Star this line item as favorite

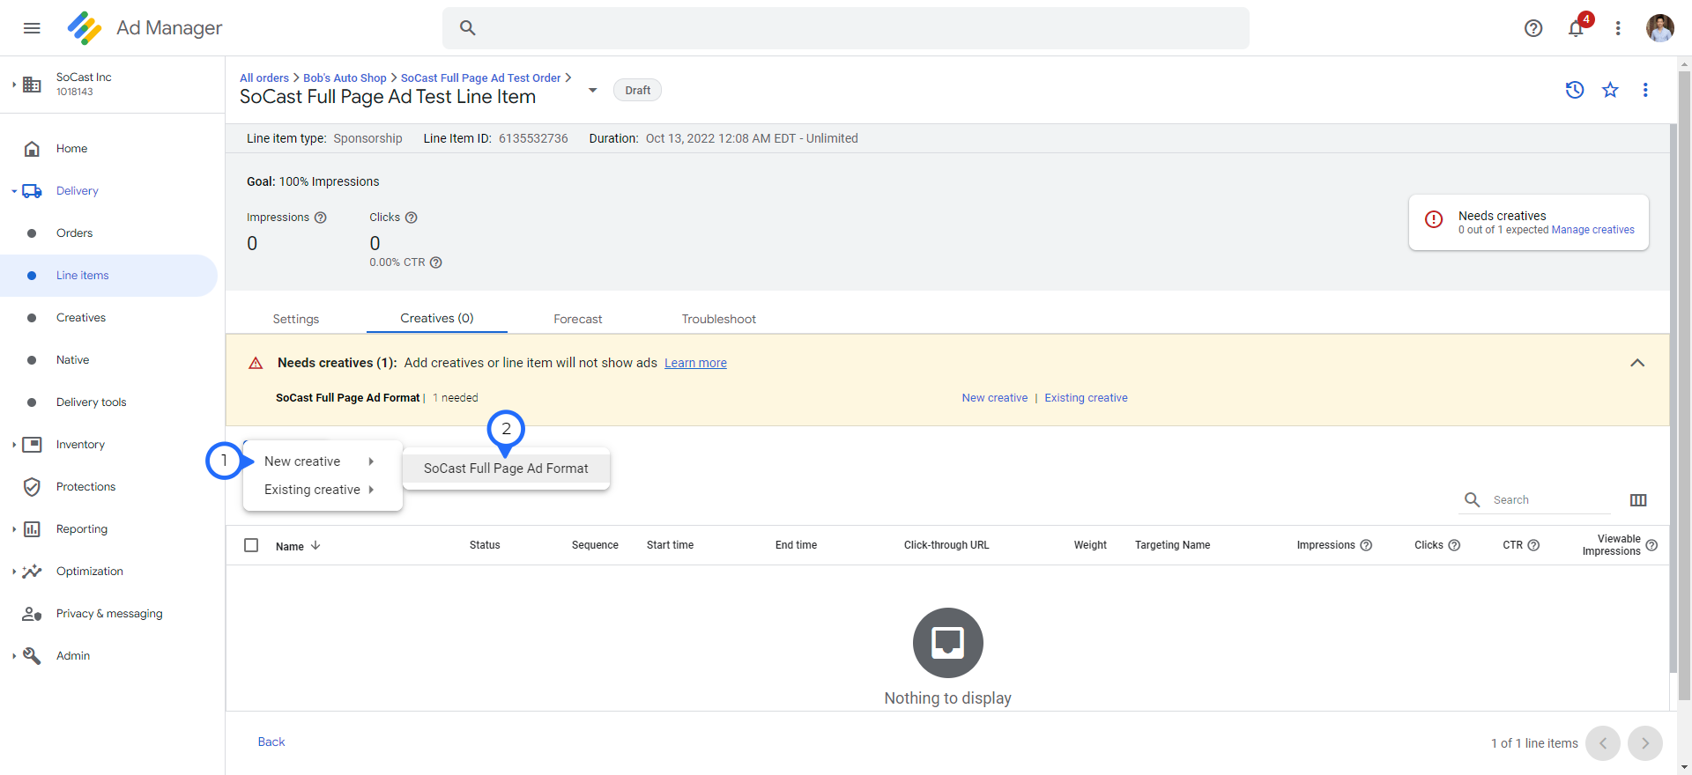coord(1610,90)
